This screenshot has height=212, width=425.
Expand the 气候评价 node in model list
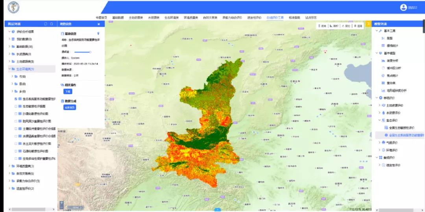click(x=380, y=143)
